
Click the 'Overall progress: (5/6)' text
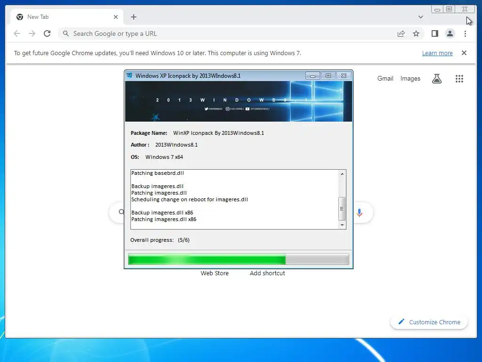tap(160, 240)
